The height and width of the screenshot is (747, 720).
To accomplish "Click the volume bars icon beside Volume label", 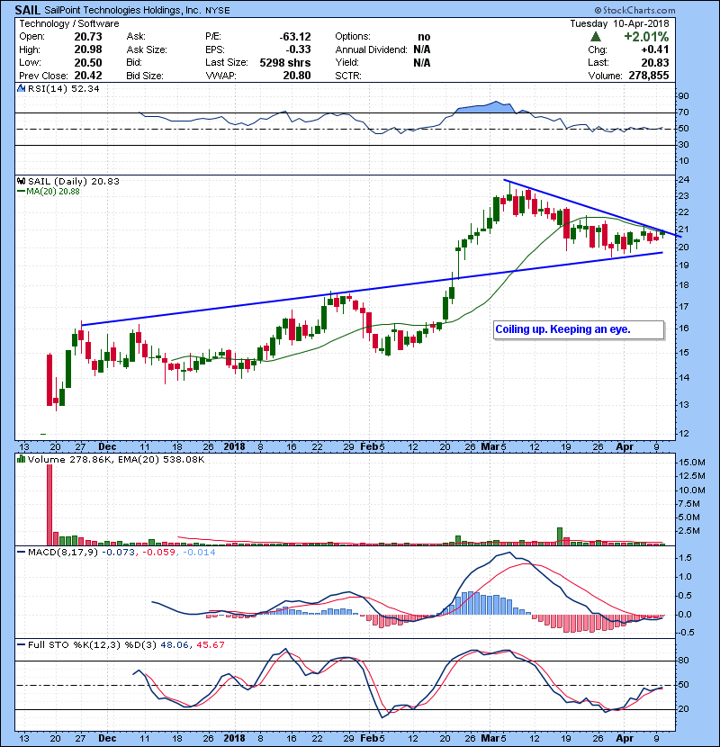I will [22, 459].
